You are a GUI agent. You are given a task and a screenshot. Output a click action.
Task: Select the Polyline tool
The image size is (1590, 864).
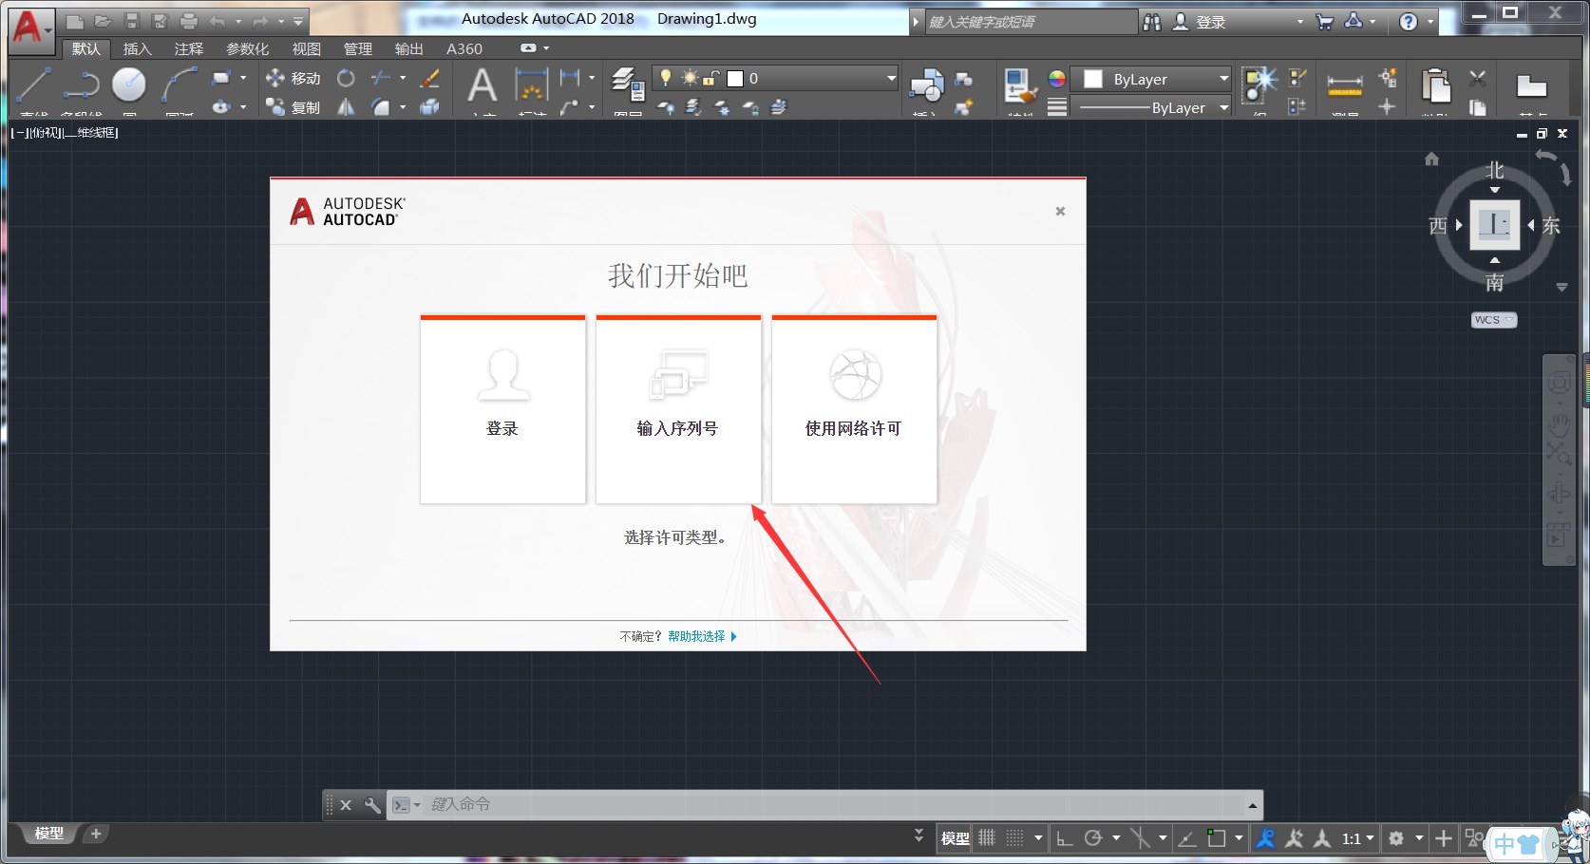(81, 85)
